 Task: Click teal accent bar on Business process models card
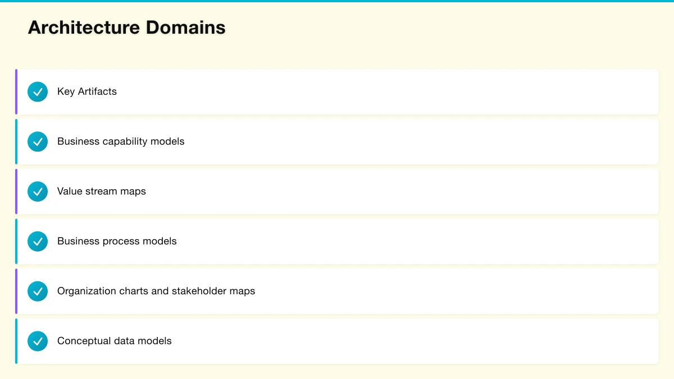16,241
